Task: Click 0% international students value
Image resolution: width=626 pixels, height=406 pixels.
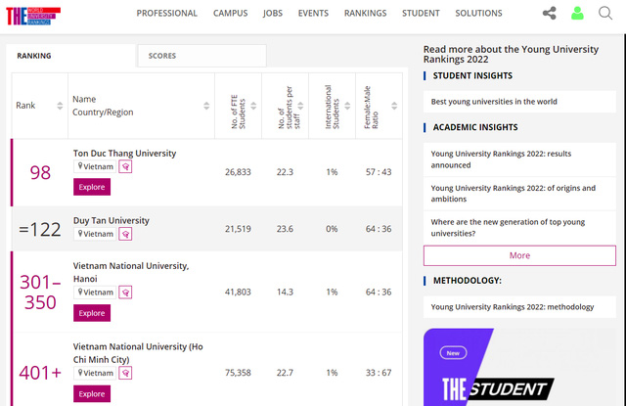Action: tap(332, 229)
